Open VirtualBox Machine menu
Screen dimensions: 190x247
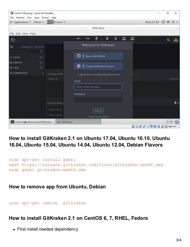(x=20, y=18)
